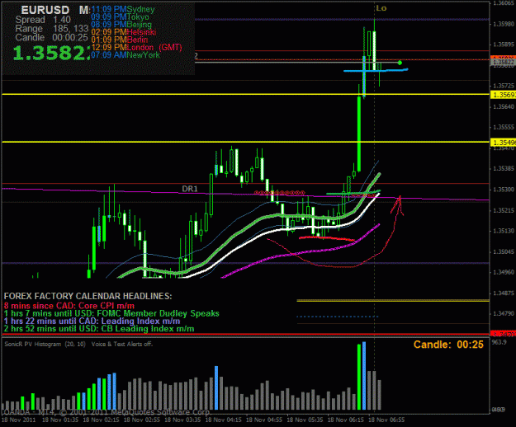
Task: Click the tallest green histogram volume bar
Action: point(359,377)
